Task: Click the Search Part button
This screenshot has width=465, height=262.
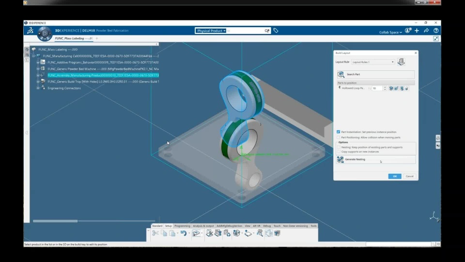Action: (x=376, y=74)
